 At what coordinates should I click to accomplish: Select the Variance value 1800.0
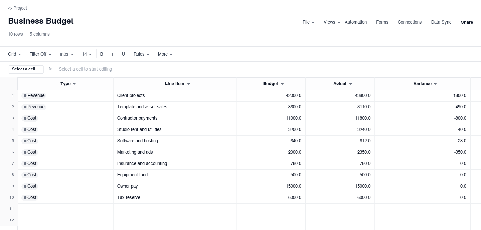pos(423,96)
